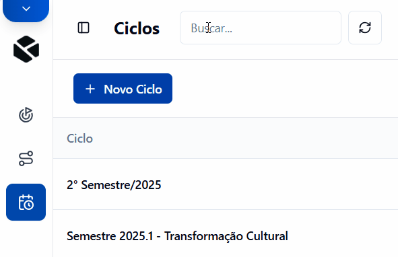Select the Transformação Cultural row's blank area

[343, 235]
